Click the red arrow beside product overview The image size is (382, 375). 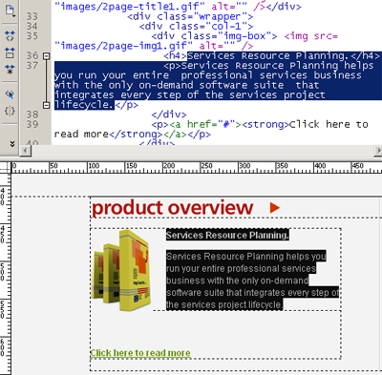tap(274, 208)
